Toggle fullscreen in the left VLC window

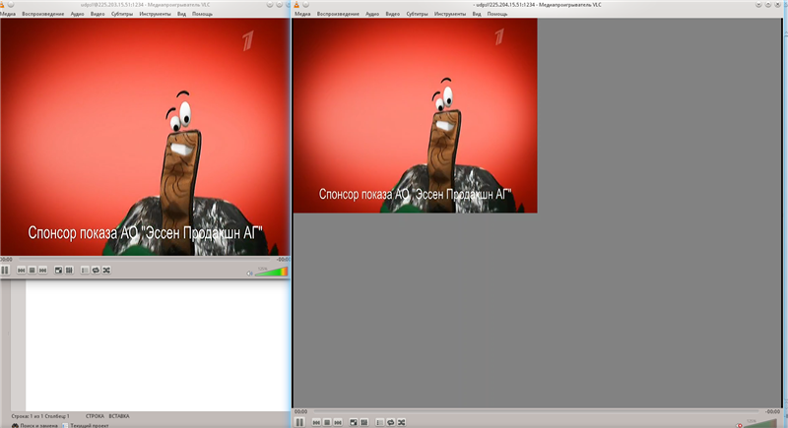[58, 271]
